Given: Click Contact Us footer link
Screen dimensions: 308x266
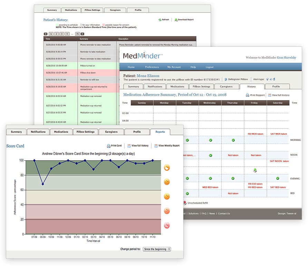Looking at the screenshot, I should coord(224,214).
